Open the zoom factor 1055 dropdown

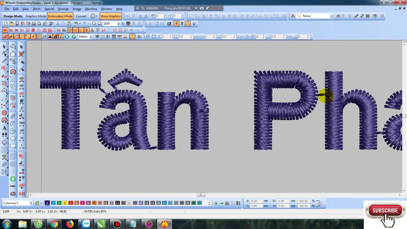(119, 24)
